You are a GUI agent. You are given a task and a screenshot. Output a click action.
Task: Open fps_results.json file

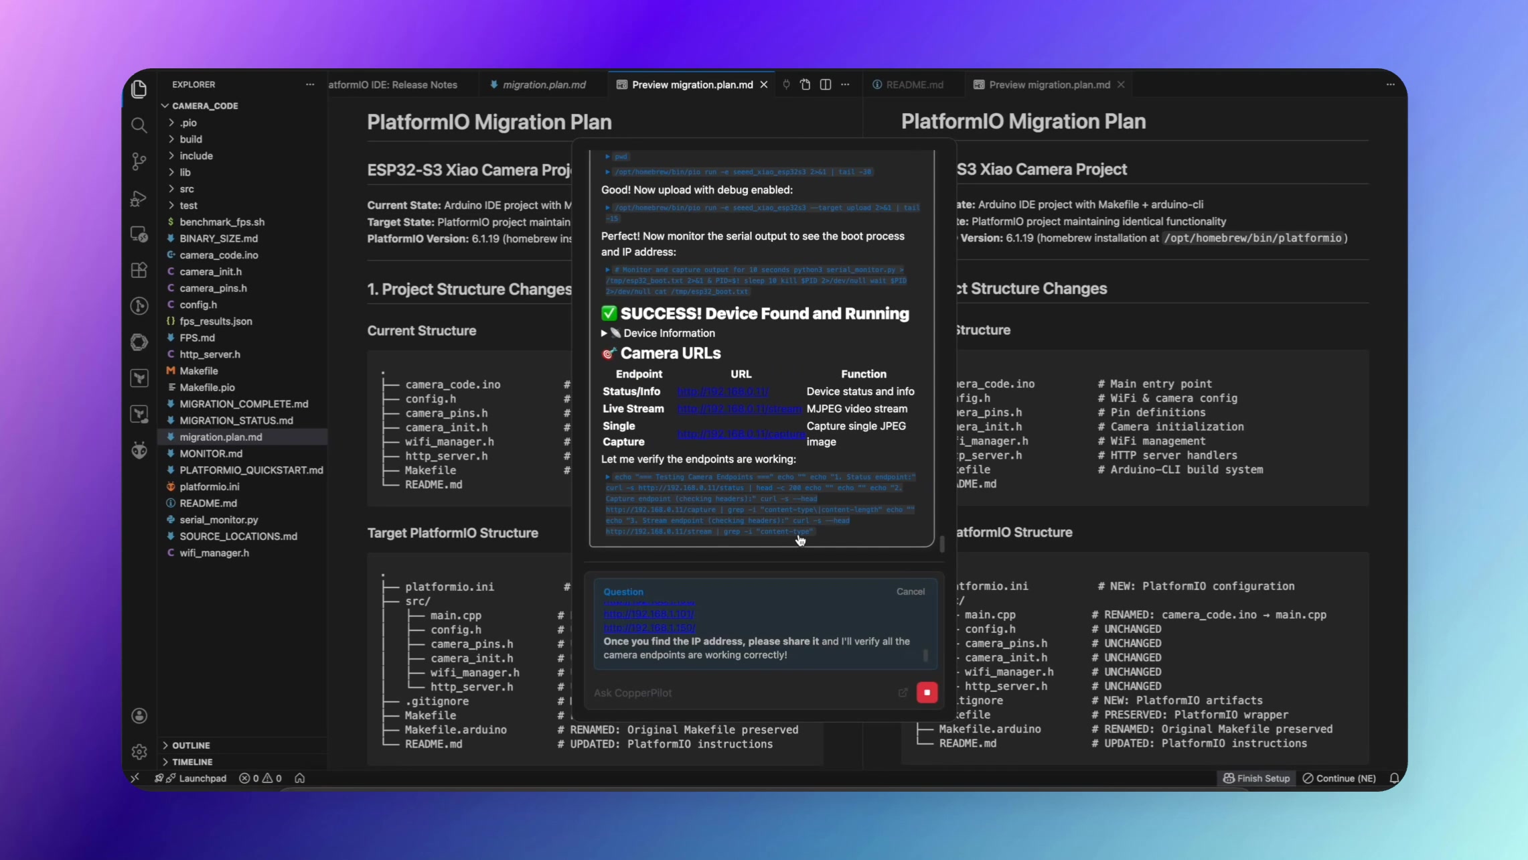(x=242, y=321)
